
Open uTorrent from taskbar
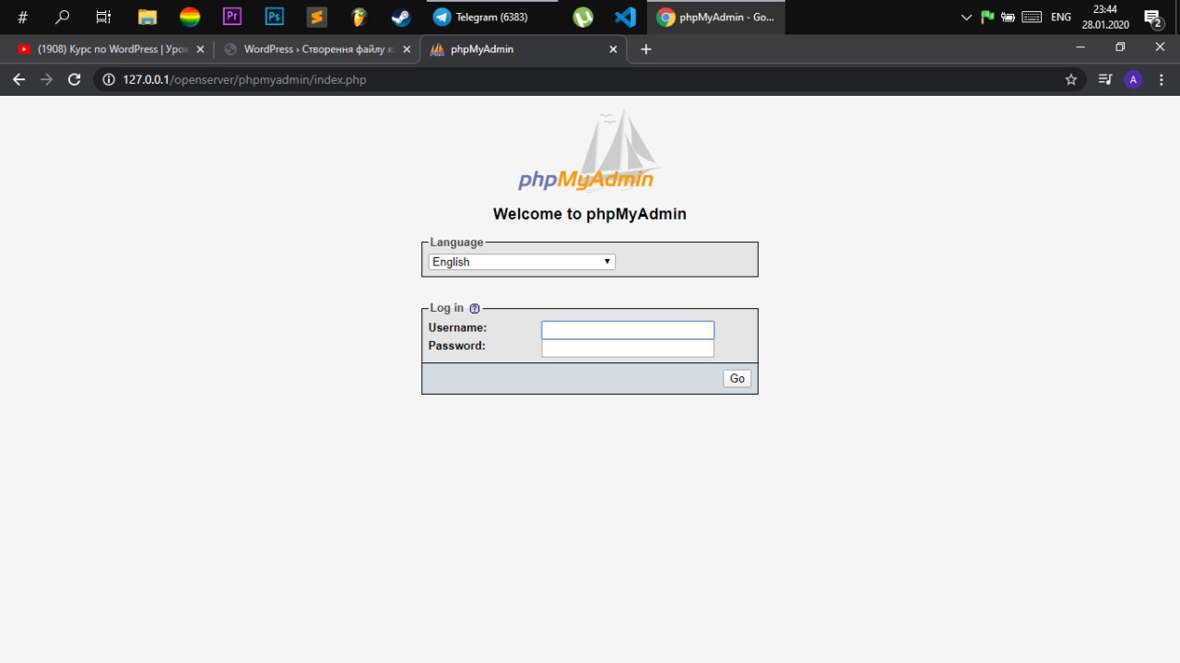pyautogui.click(x=583, y=17)
